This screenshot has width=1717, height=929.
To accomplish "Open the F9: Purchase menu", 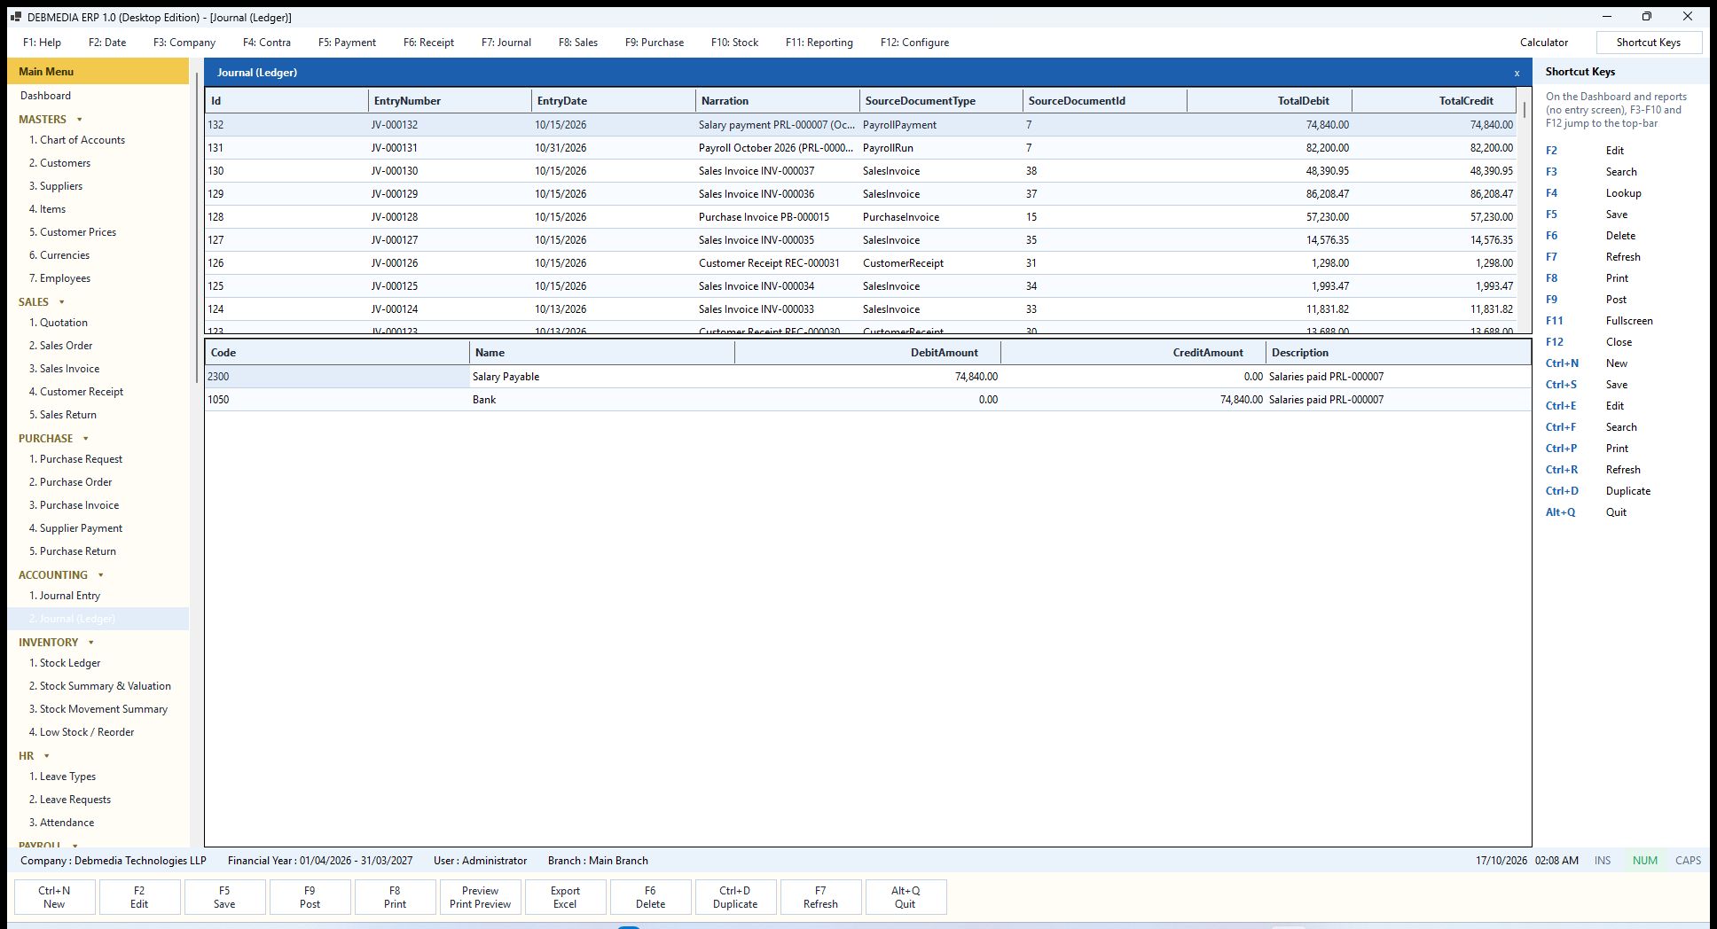I will pos(655,43).
